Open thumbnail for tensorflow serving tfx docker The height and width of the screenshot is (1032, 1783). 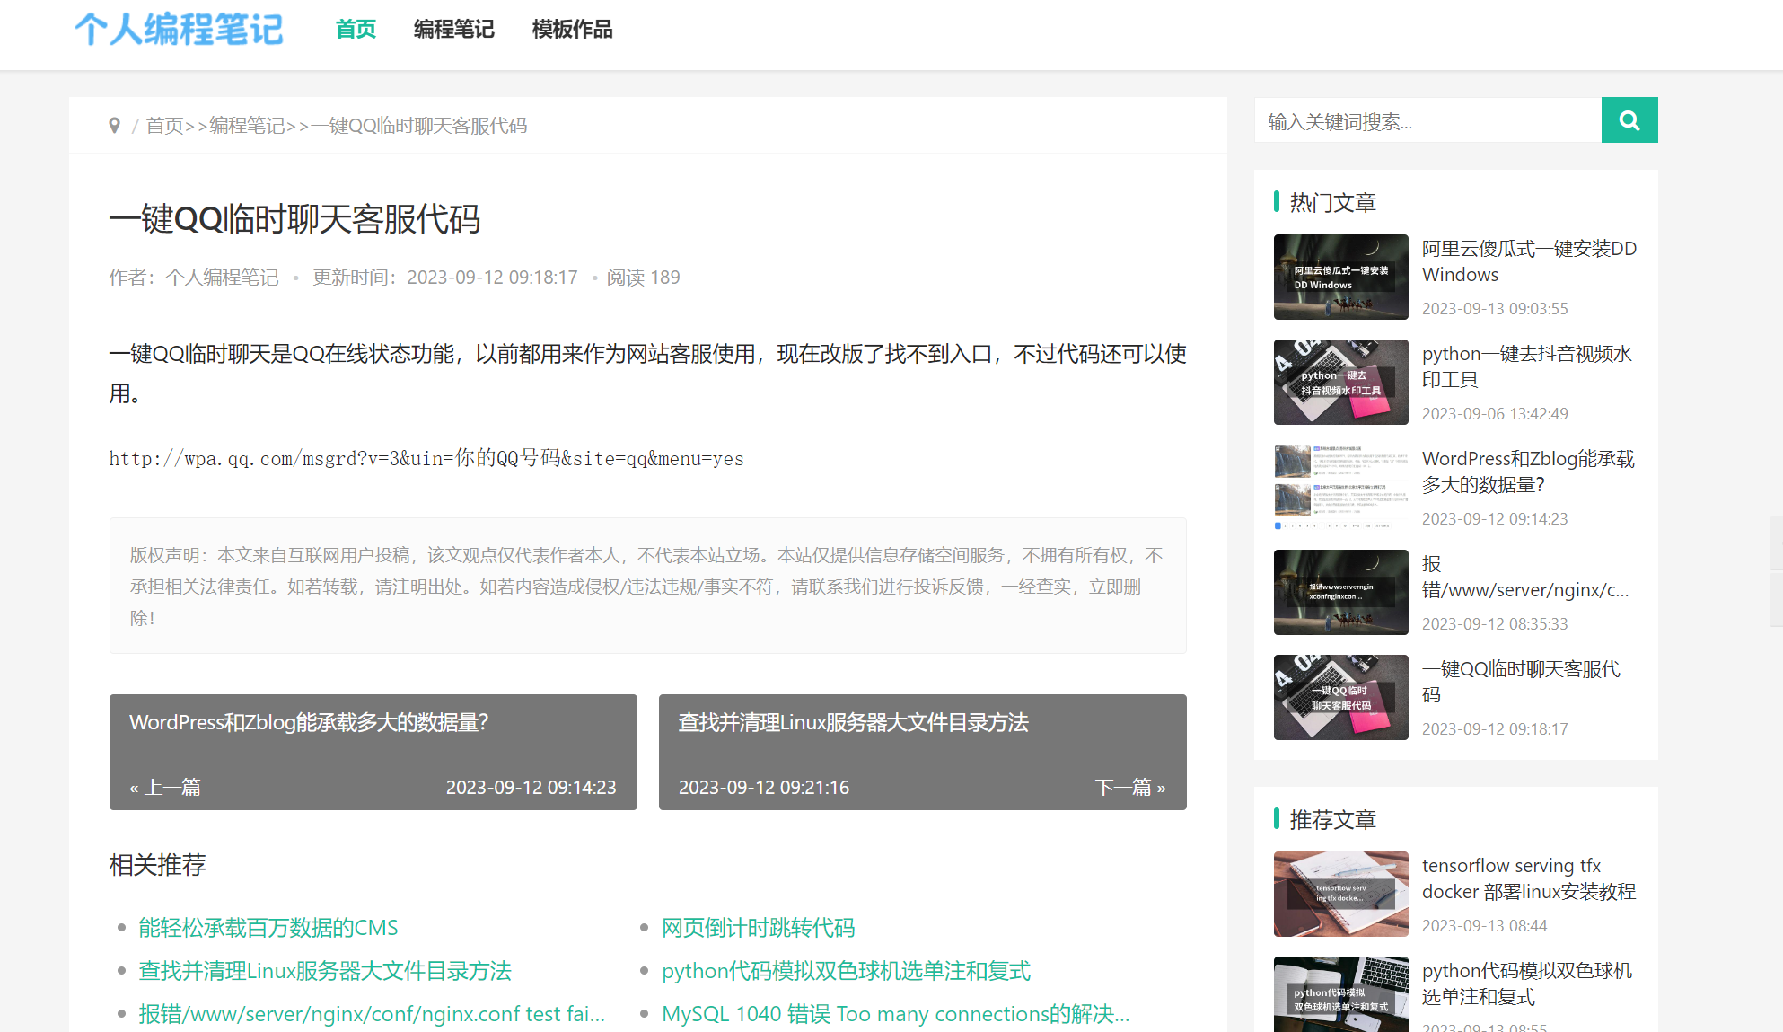[x=1341, y=894]
